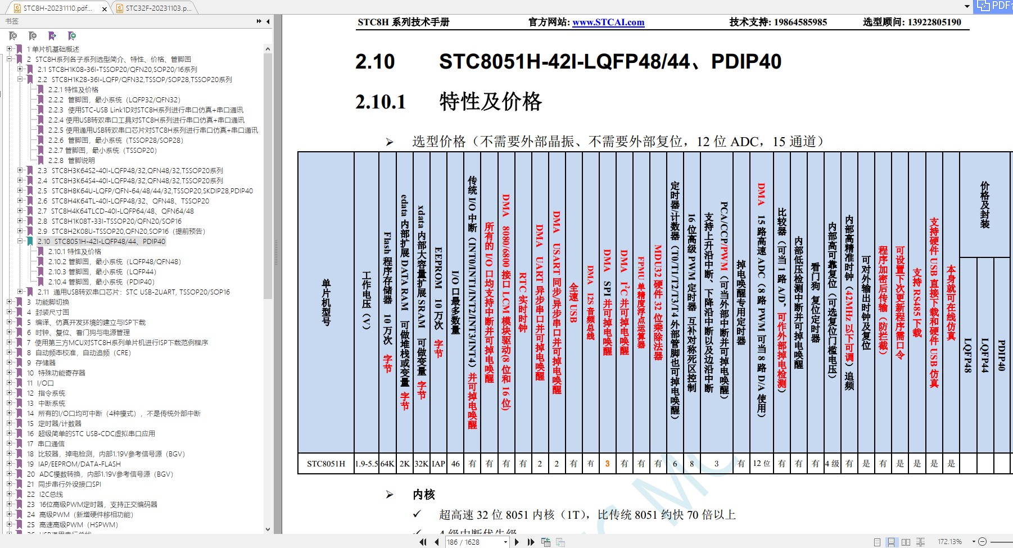This screenshot has width=1013, height=548.
Task: Click the bookmark icon beside '1 单片机基础概述'
Action: coord(19,49)
